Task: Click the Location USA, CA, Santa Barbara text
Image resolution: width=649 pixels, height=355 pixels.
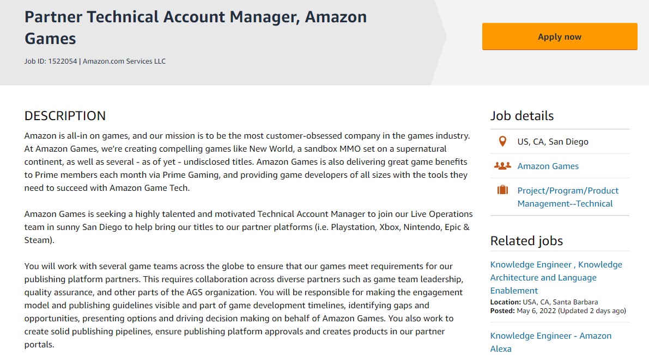Action: click(x=544, y=302)
